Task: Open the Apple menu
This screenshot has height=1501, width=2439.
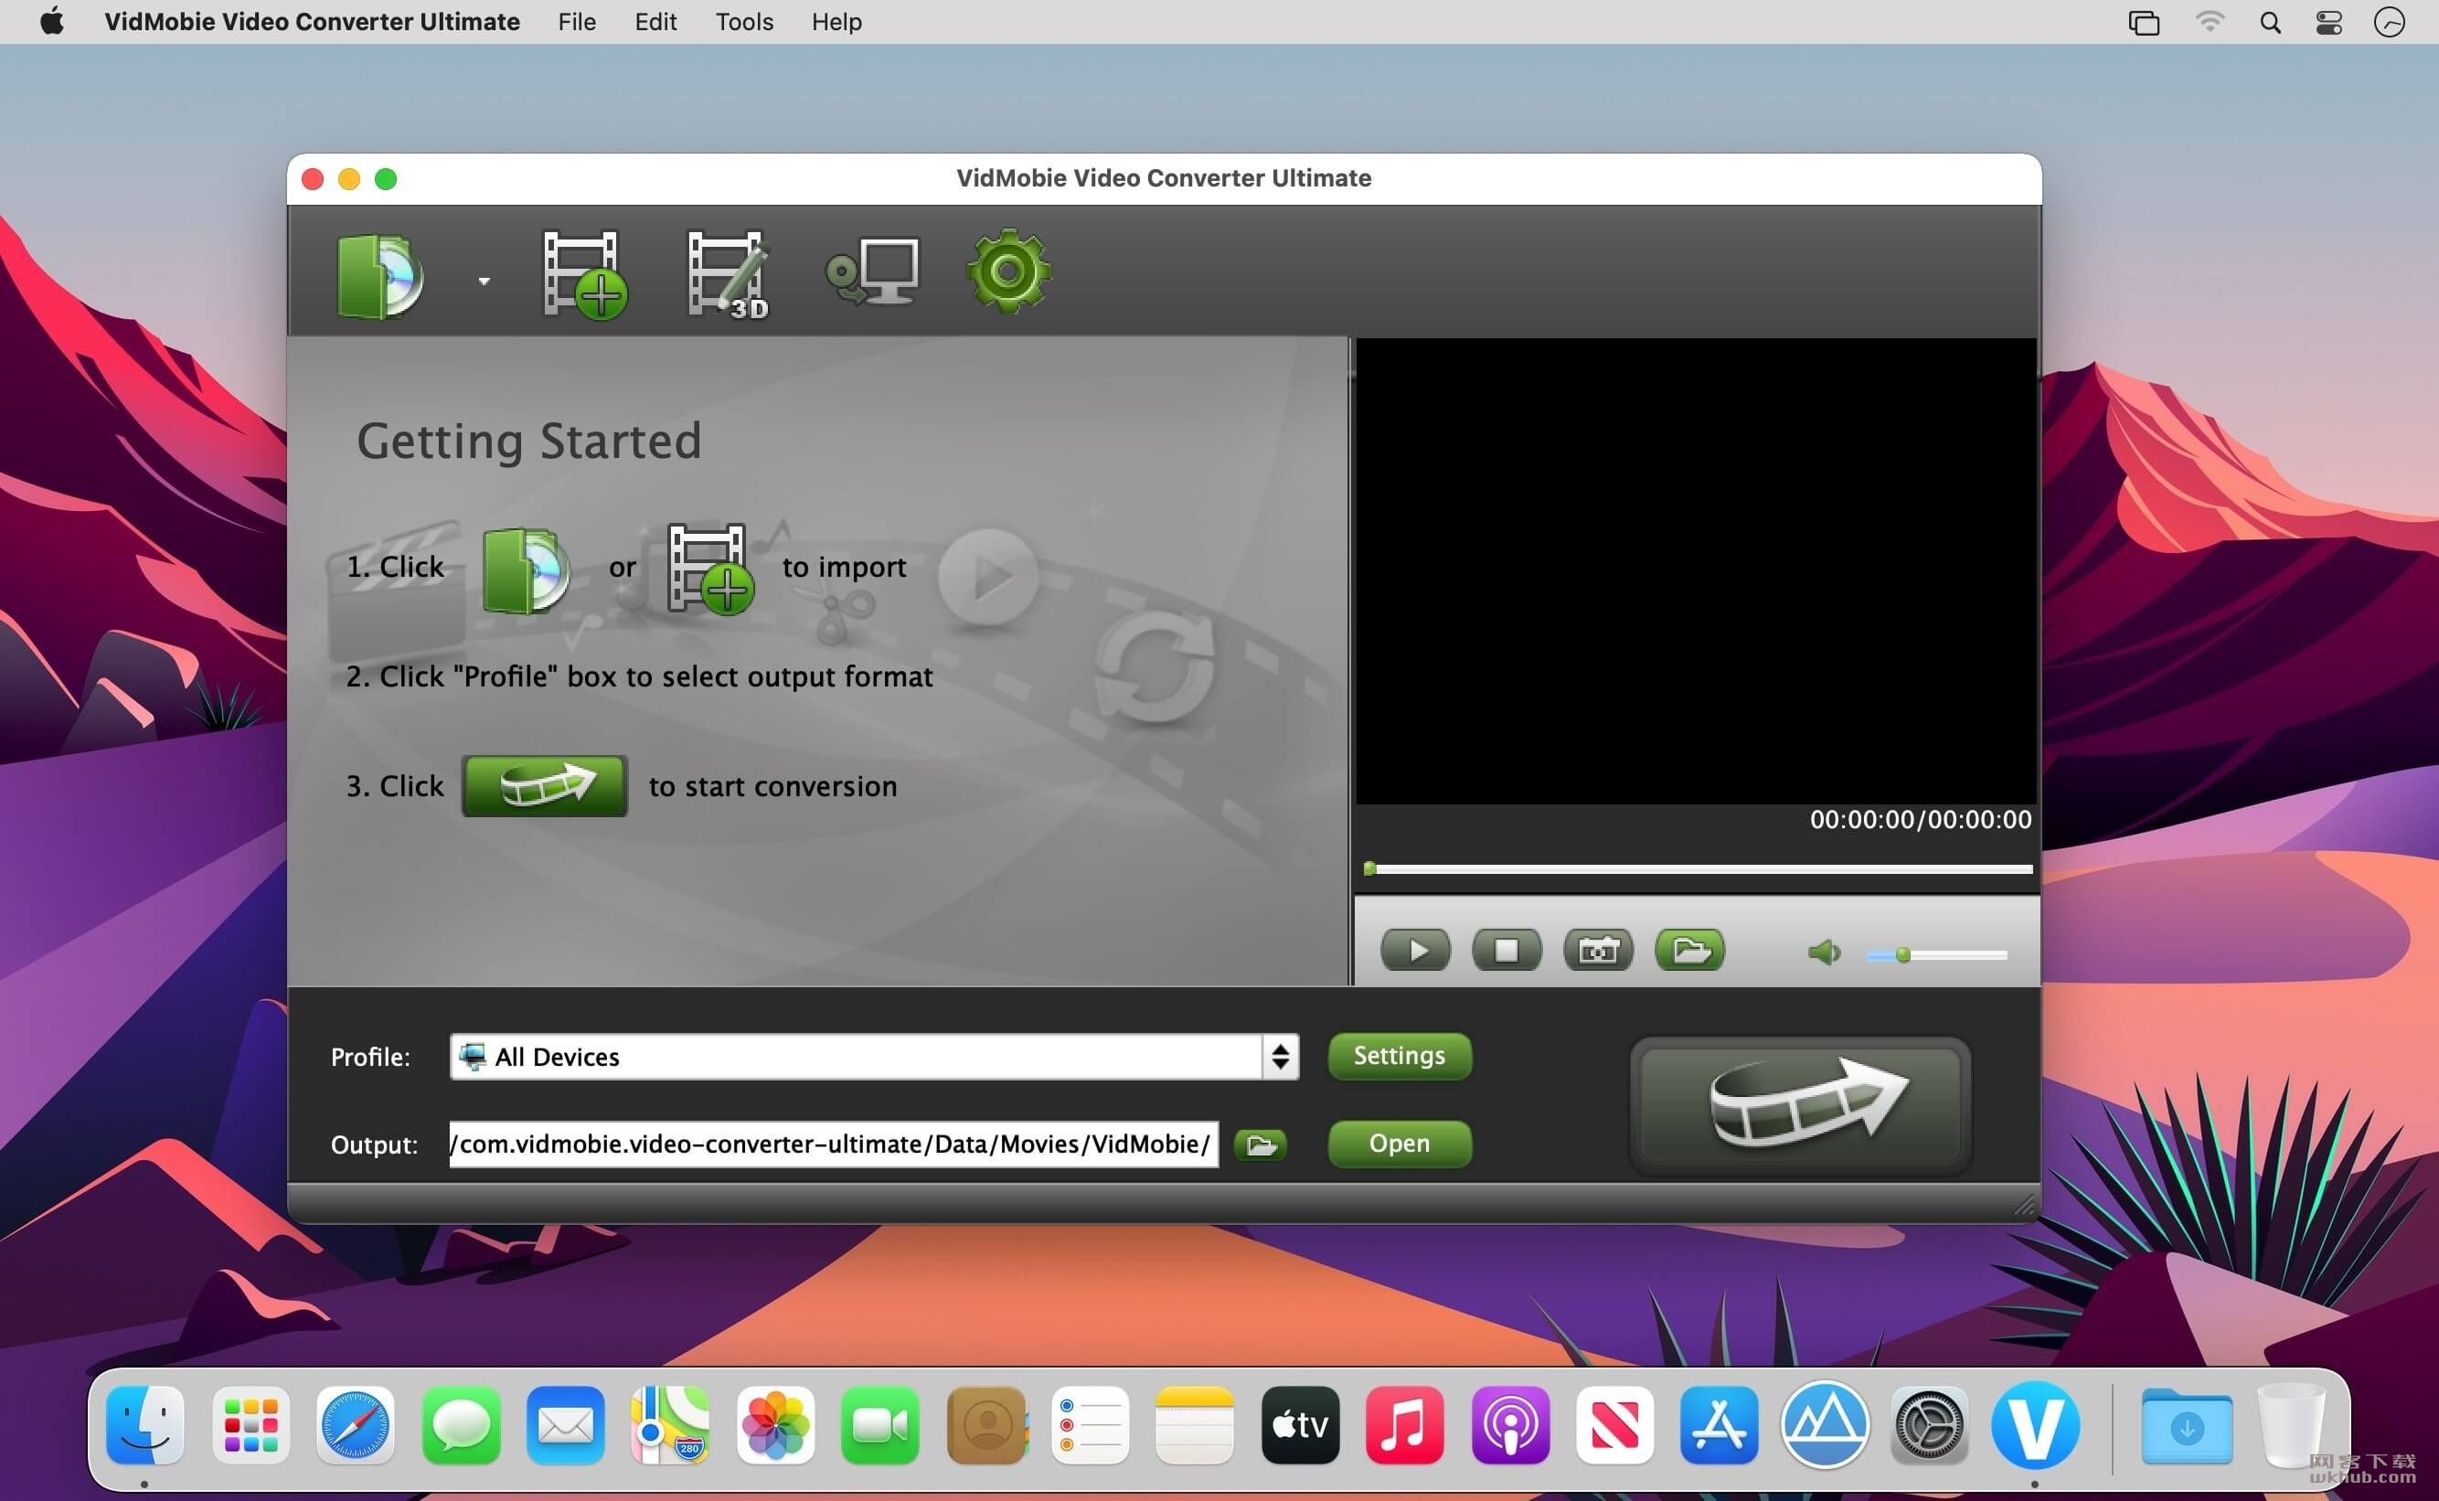Action: point(51,21)
